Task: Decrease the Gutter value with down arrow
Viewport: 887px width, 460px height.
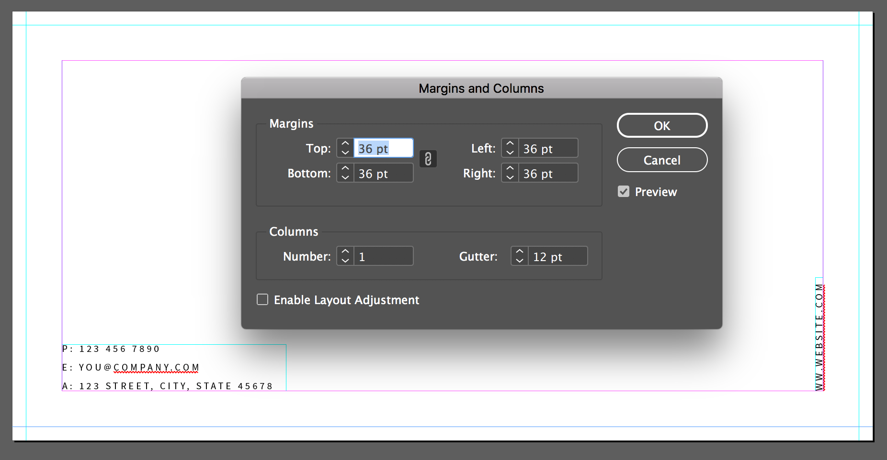Action: [x=520, y=261]
